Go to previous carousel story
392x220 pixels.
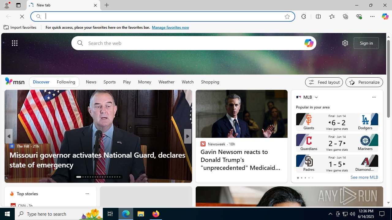coord(9,136)
